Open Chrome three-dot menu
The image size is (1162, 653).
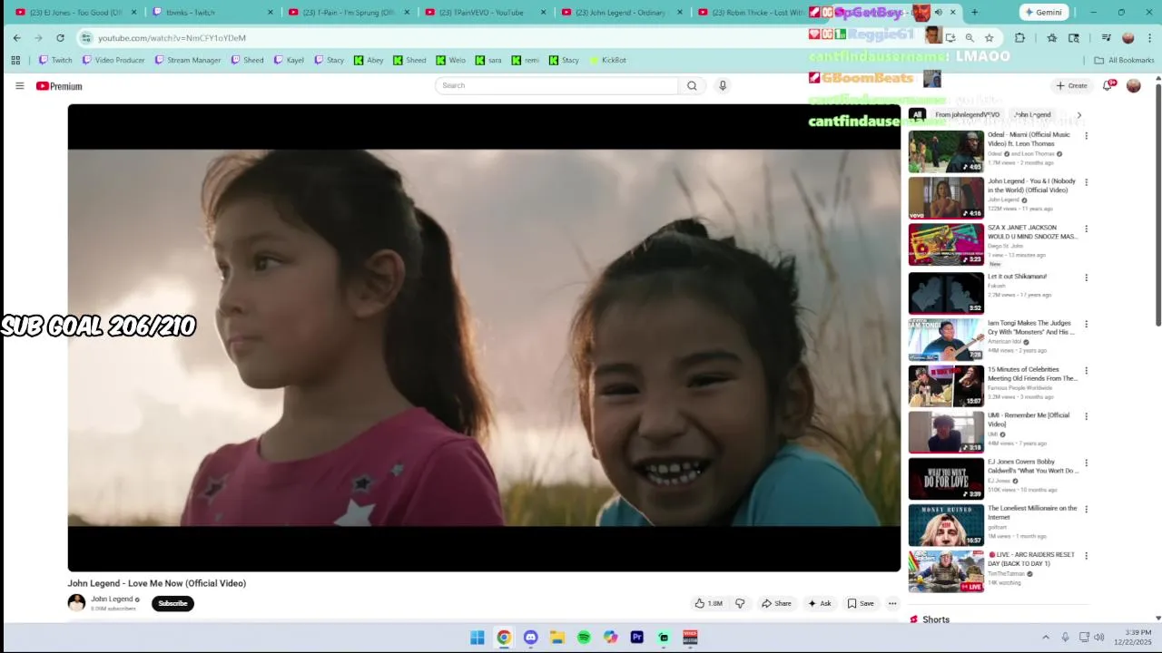(x=1148, y=38)
